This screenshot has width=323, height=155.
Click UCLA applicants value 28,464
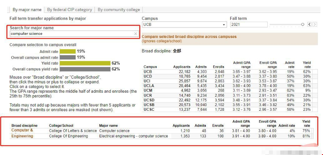tap(184, 86)
